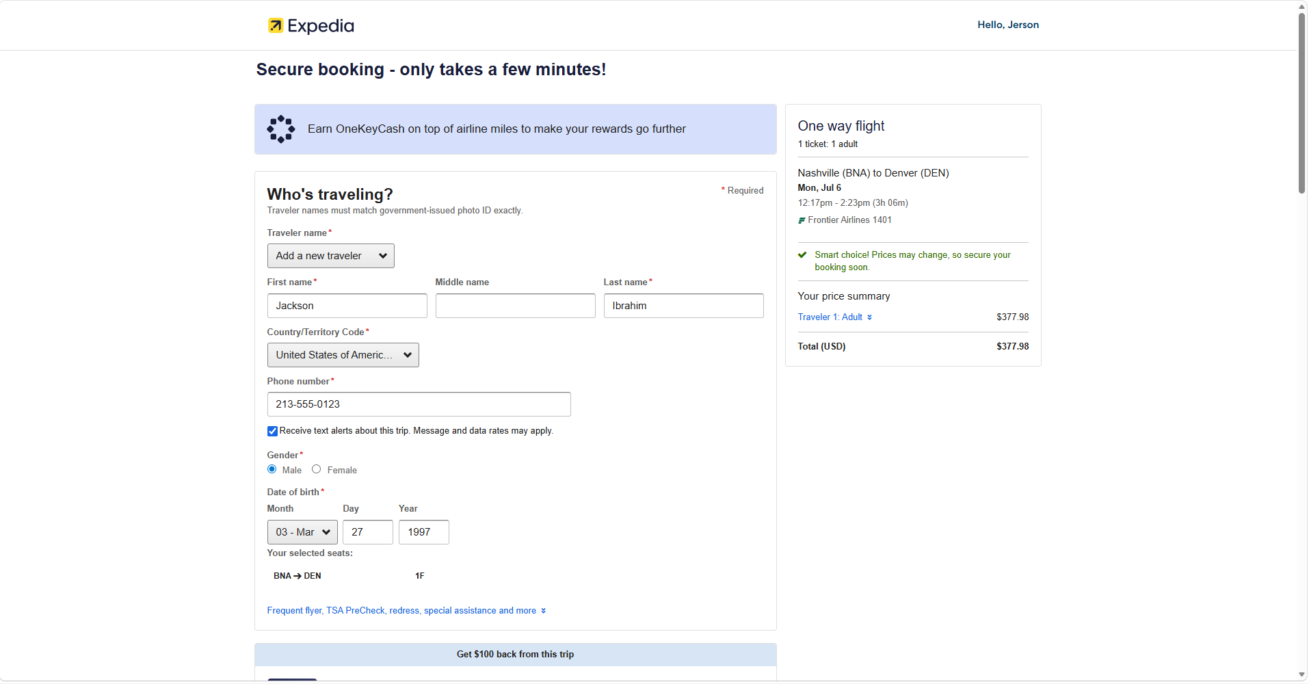Click the scrollbar up arrow
This screenshot has width=1309, height=684.
click(x=1302, y=6)
